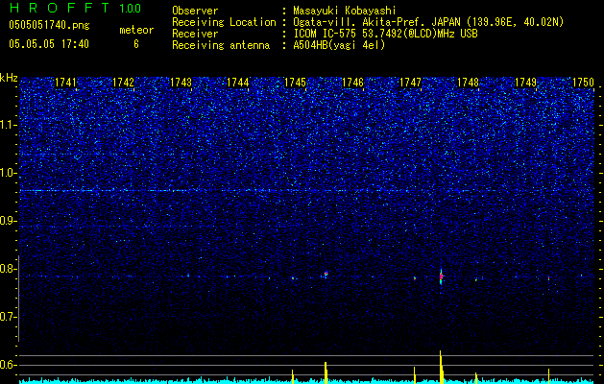Click the yellow power spike below the 1745 marker
This screenshot has height=384, width=604.
click(292, 376)
